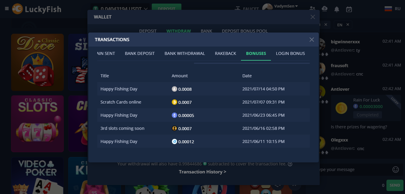The height and width of the screenshot is (194, 405).
Task: Open the hamburger menu beside LuckyFish
Action: click(x=7, y=9)
